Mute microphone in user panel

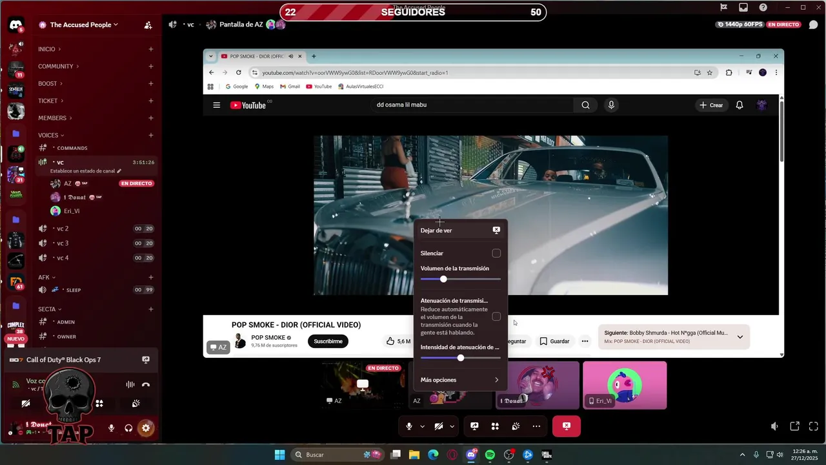[111, 428]
